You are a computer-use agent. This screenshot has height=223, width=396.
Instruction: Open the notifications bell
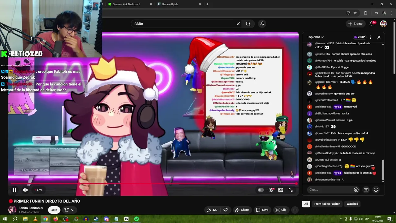tap(372, 24)
